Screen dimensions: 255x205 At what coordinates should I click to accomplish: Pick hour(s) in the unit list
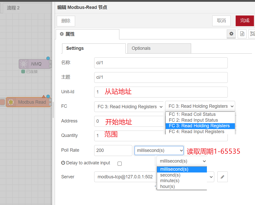[x=182, y=186]
